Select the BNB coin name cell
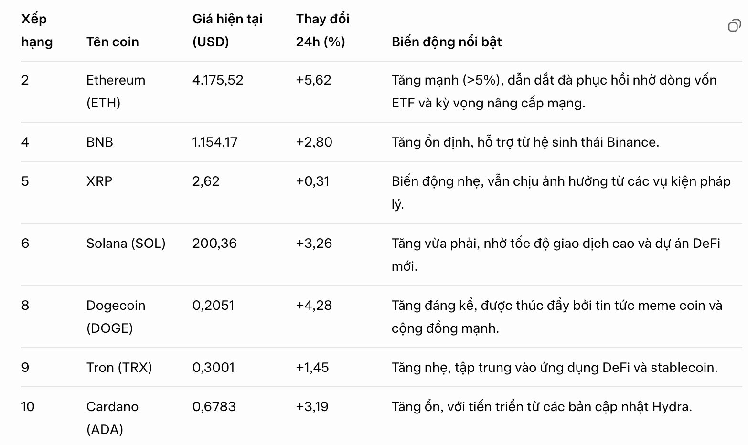 100,142
